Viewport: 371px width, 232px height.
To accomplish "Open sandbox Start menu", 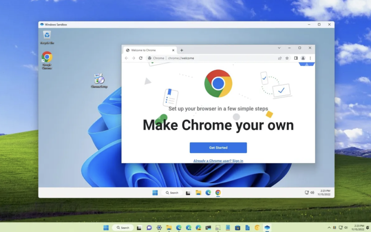I will (x=155, y=193).
